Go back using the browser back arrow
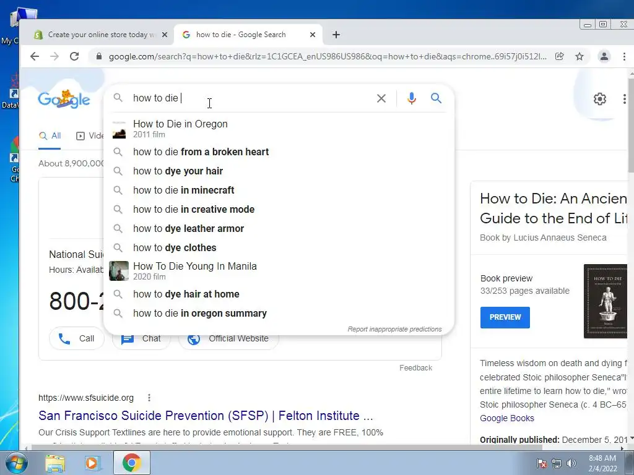Screen dimensions: 634x475 (35, 56)
